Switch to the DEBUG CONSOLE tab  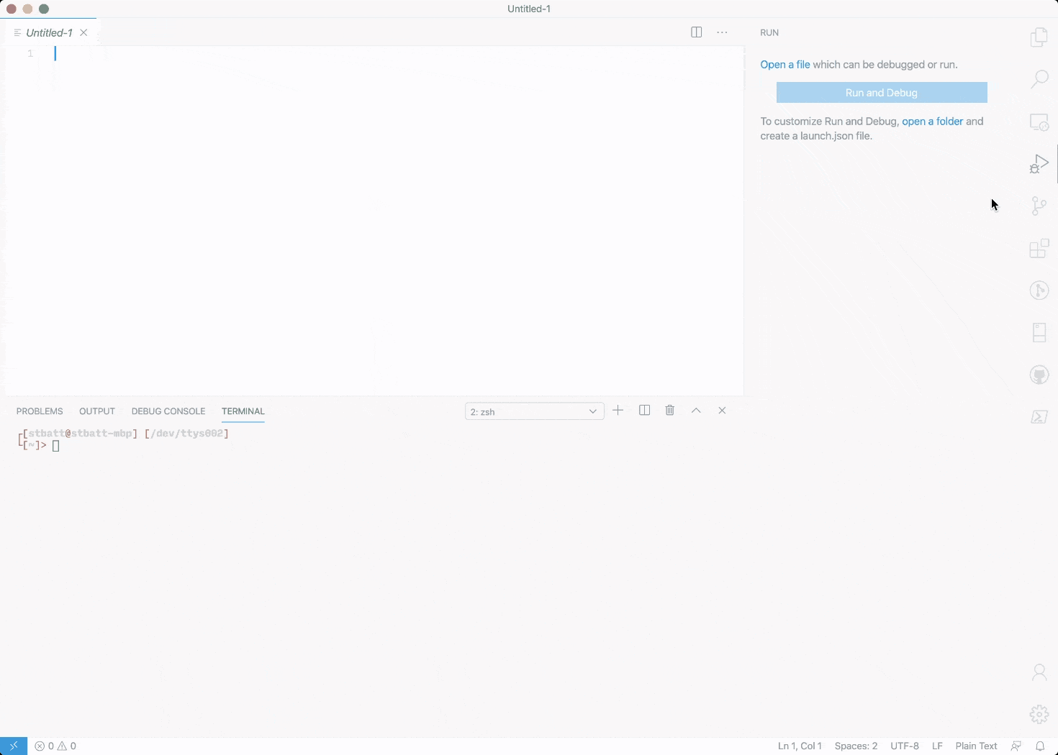coord(168,411)
